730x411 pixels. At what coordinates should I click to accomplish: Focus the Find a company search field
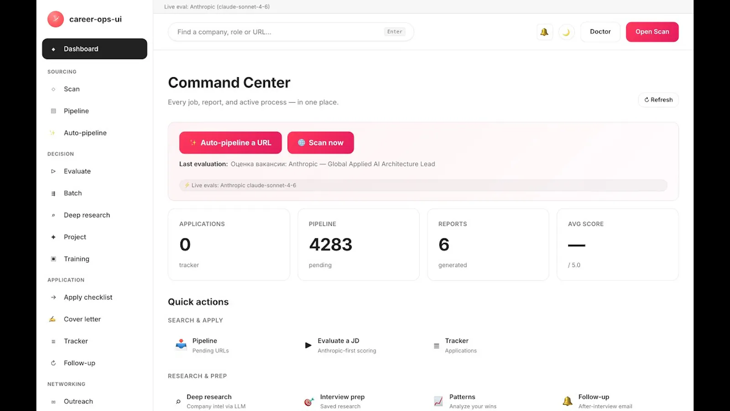tap(291, 32)
